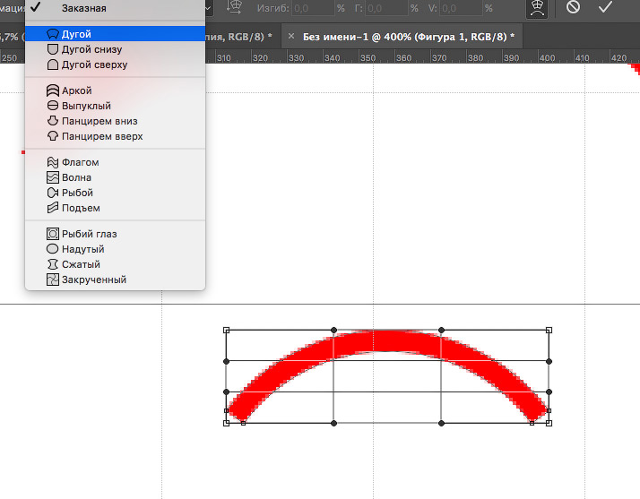Choose the Сжатый warp style
Screen dimensions: 640x499
pyautogui.click(x=115, y=264)
